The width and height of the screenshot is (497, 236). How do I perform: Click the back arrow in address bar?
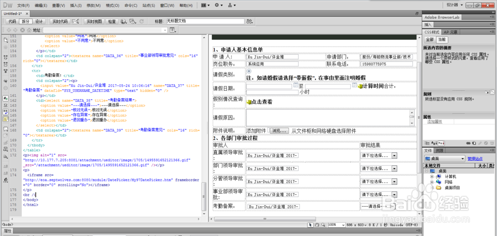[x=8, y=30]
